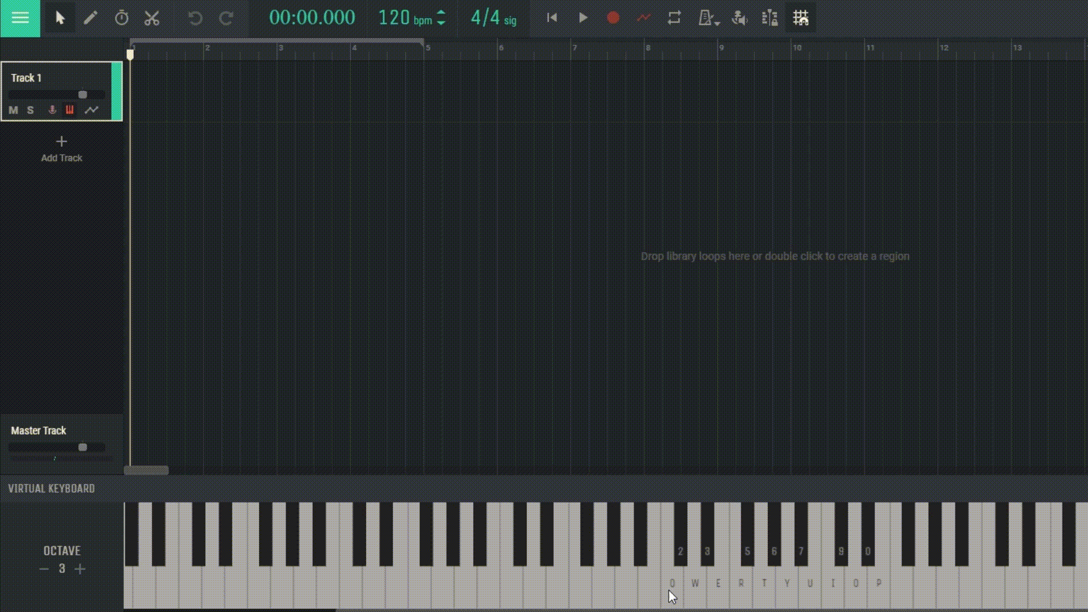Open the mixer panel icon
Screen dimensions: 1088x612
tap(769, 18)
